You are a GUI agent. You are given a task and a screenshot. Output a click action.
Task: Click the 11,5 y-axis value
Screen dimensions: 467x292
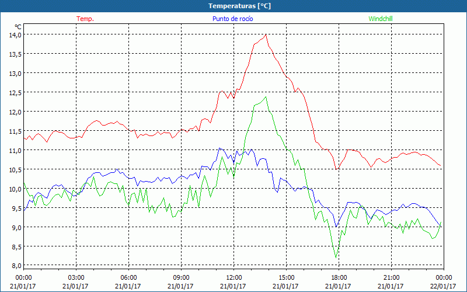[15, 131]
